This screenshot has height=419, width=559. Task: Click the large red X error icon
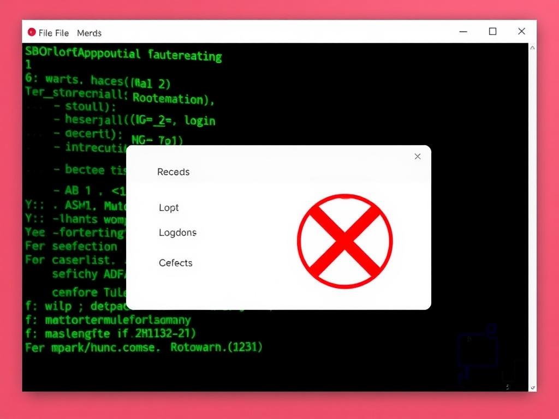[x=344, y=241]
